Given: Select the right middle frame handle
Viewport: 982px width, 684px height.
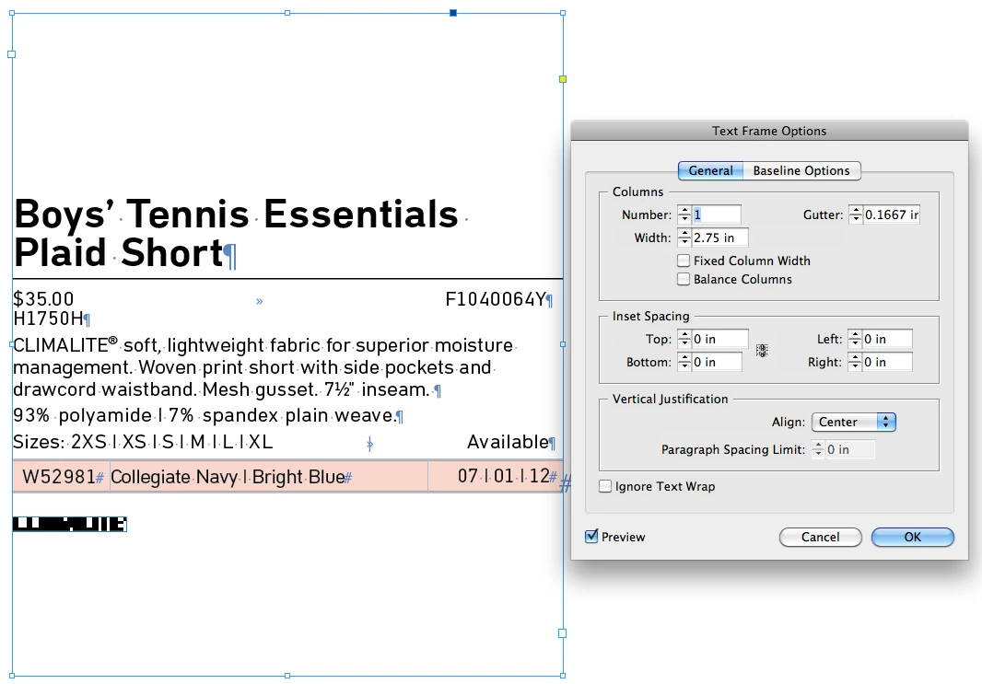Looking at the screenshot, I should (x=563, y=344).
